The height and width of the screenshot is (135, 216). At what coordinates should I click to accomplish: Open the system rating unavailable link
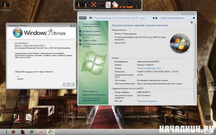[149, 68]
